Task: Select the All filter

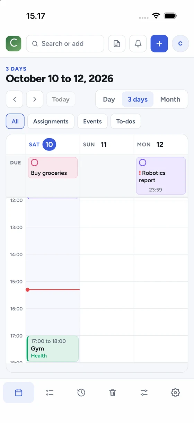Action: pos(15,121)
